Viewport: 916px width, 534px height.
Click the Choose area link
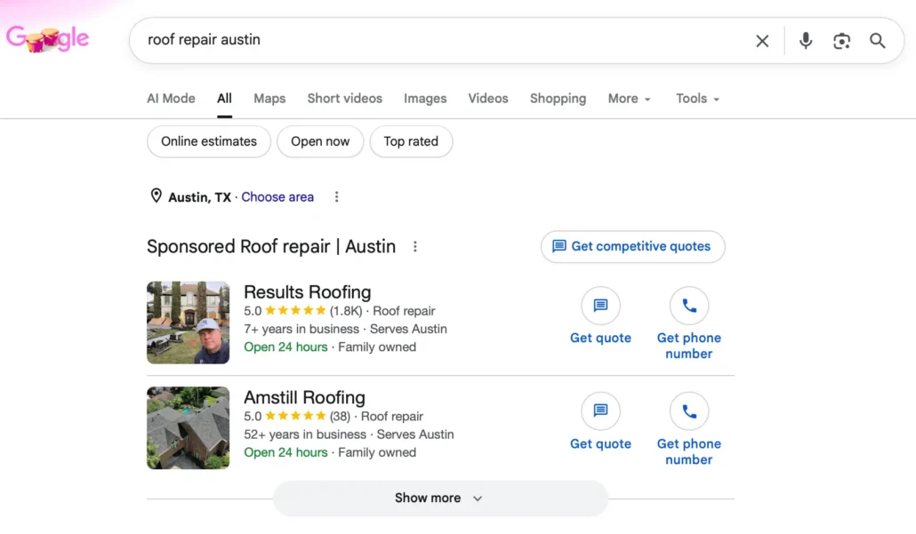pos(277,197)
